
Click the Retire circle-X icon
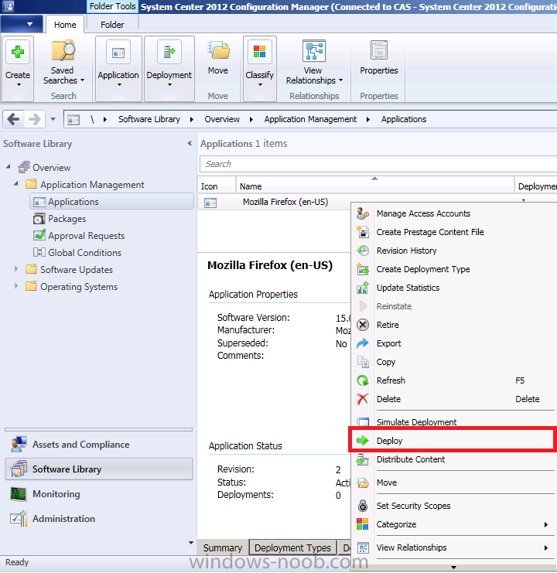tap(363, 325)
